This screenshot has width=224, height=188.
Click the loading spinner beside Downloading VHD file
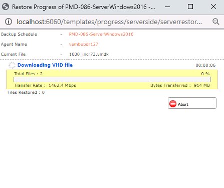(12, 65)
